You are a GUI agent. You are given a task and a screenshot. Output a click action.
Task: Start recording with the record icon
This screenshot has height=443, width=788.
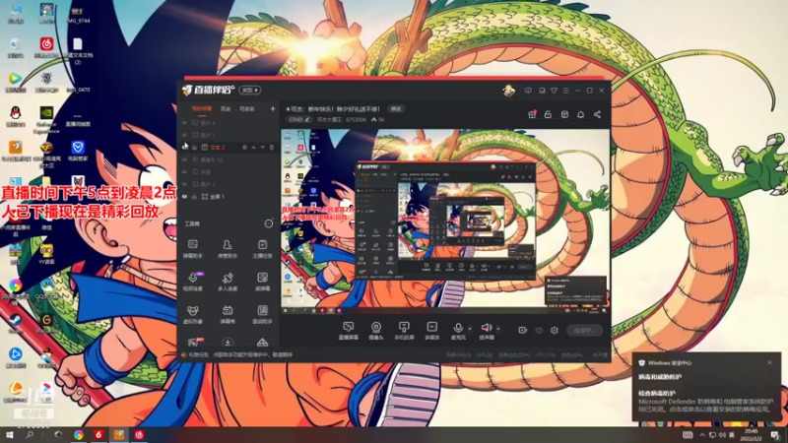522,330
